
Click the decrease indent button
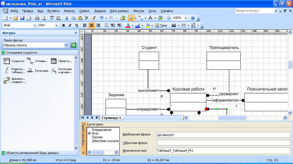point(113,25)
